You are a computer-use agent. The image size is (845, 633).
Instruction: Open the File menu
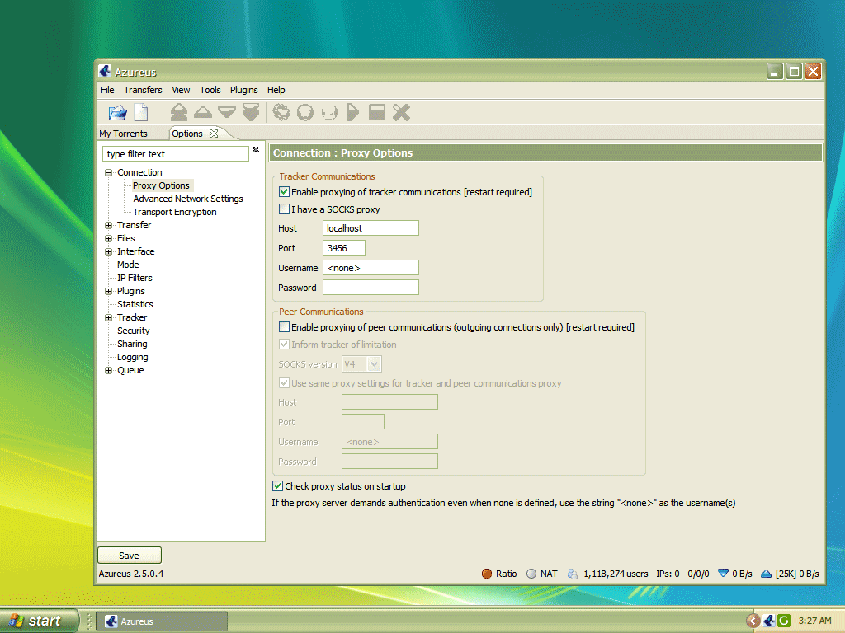coord(107,90)
